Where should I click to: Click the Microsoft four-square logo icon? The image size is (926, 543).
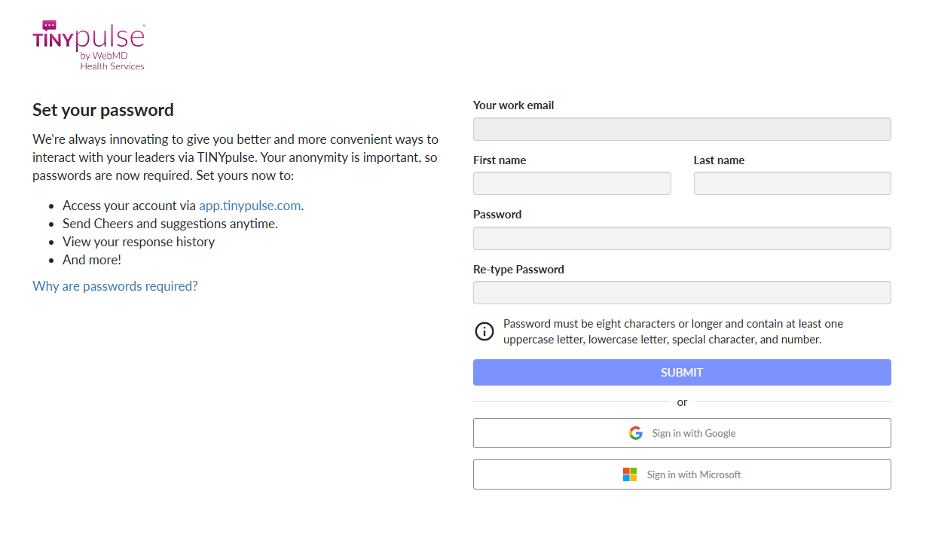[x=630, y=474]
